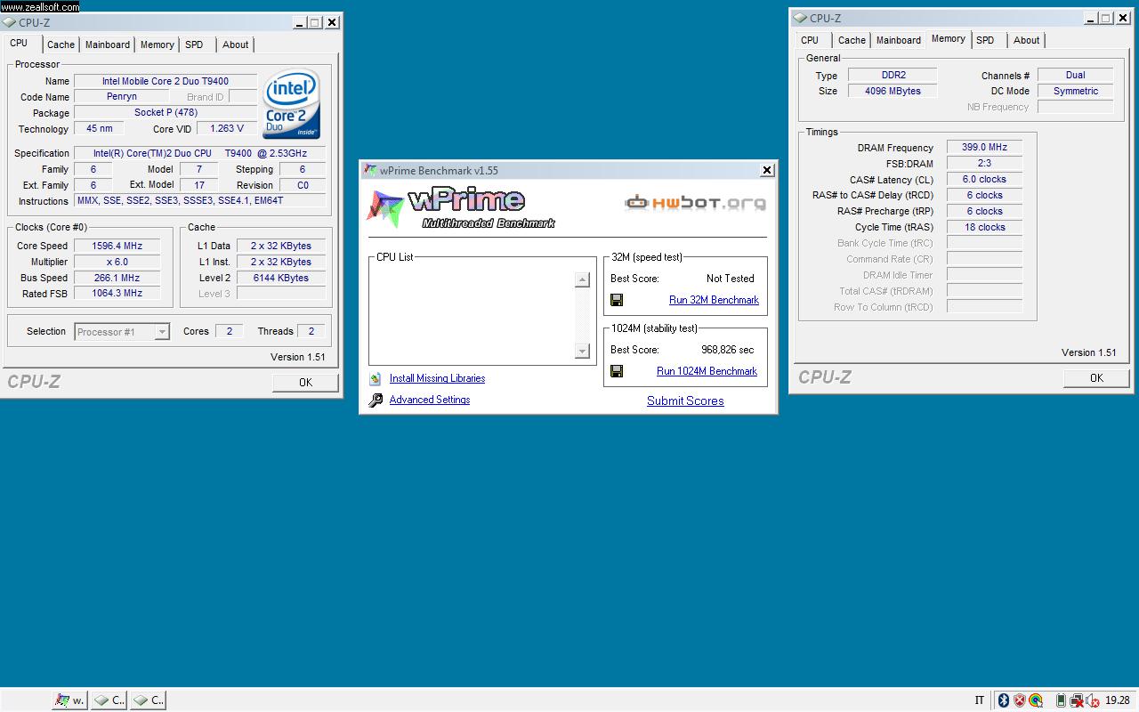Image resolution: width=1139 pixels, height=712 pixels.
Task: Click the Bus Speed value 266.1 MHz
Action: (117, 278)
